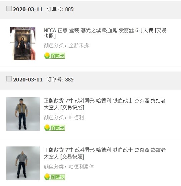Tick the checkbox for the second 2020-03-11 order
The image size is (181, 186).
click(x=9, y=79)
